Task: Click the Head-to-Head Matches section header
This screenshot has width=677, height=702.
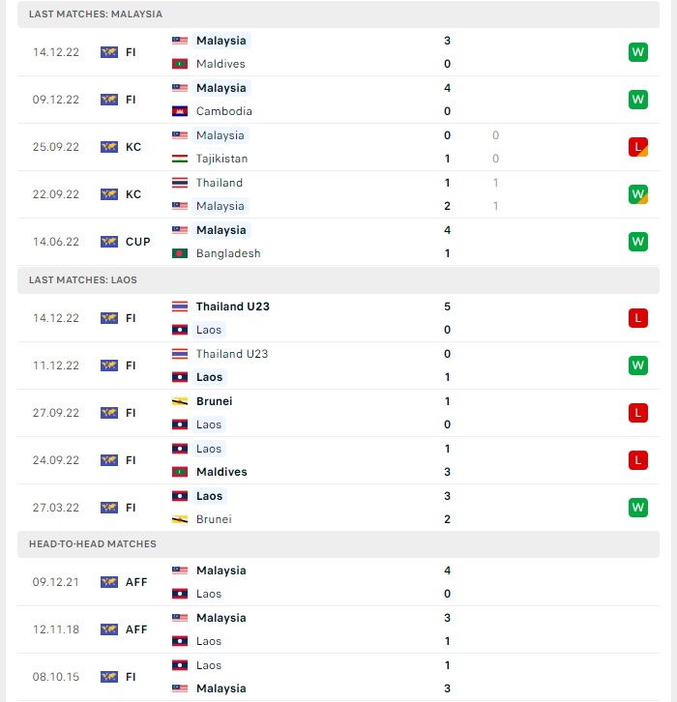Action: [338, 544]
